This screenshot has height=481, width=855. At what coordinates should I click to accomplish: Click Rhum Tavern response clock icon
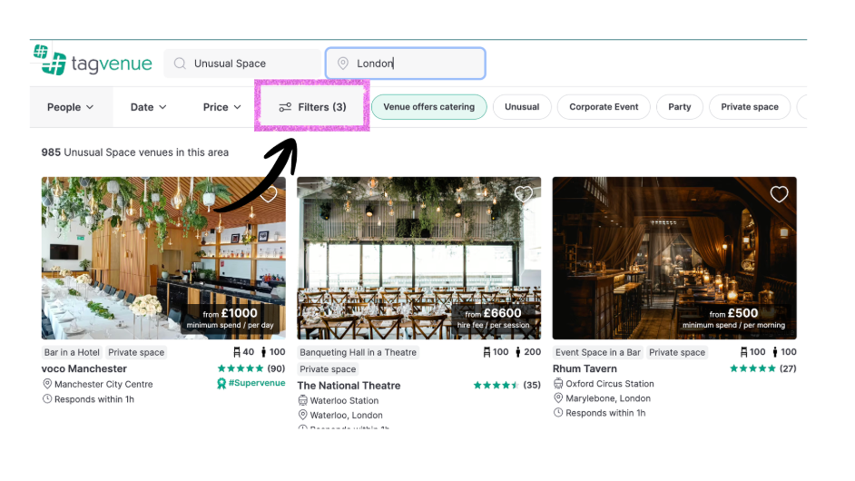pos(558,413)
